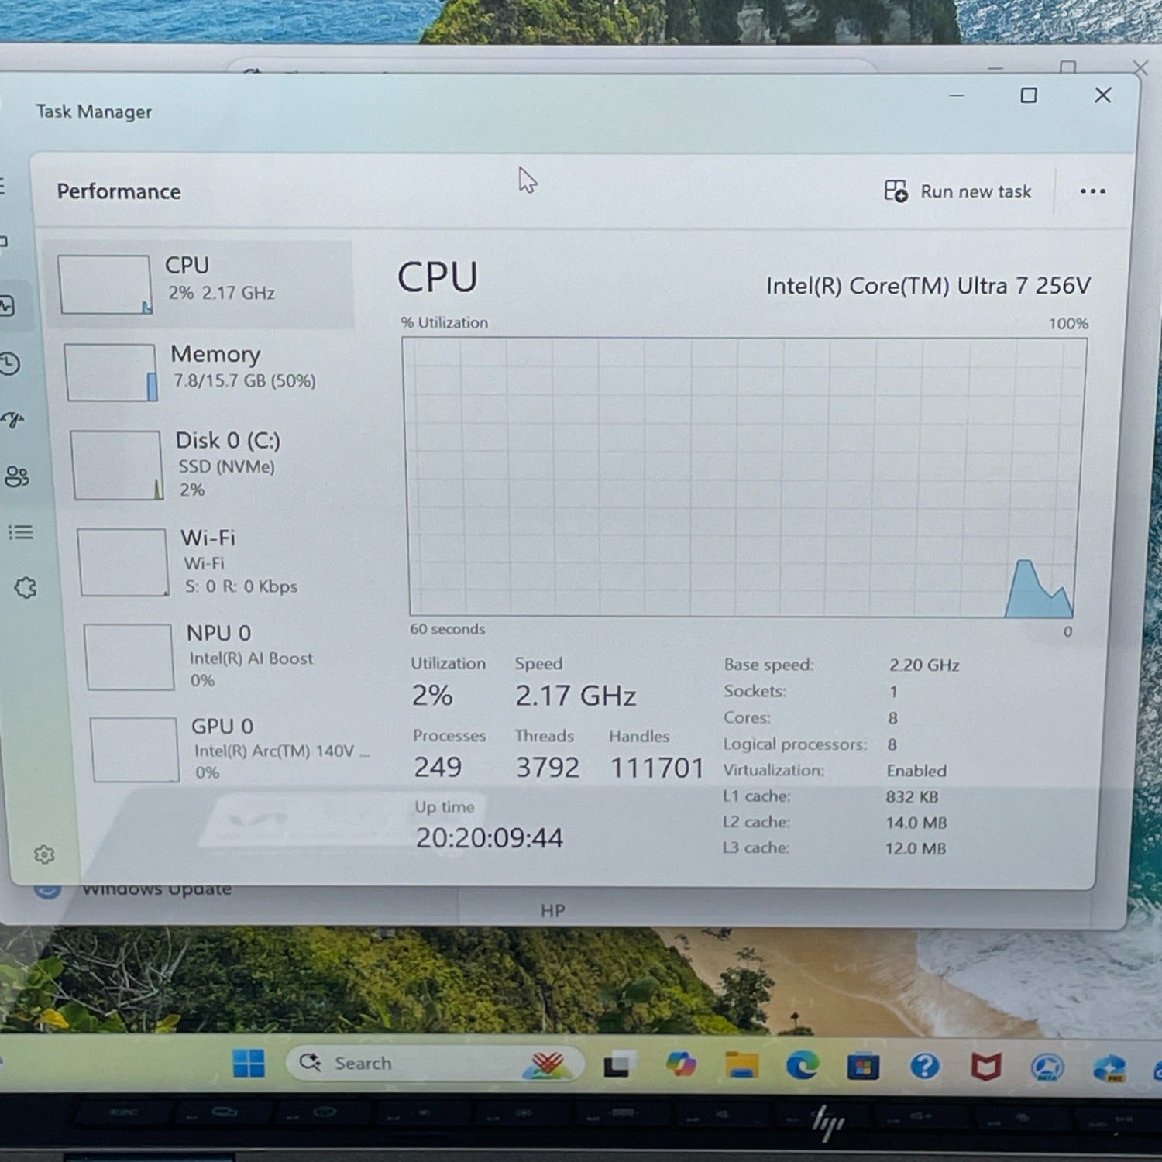Image resolution: width=1162 pixels, height=1162 pixels.
Task: Open Microsoft Store from the taskbar
Action: coord(863,1067)
